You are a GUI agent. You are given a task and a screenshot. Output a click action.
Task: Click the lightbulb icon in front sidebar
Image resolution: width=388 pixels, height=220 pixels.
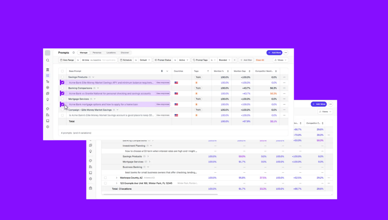pos(48,100)
